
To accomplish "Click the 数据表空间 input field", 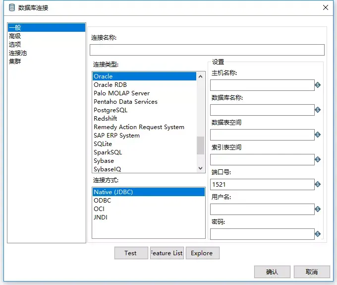I will (262, 135).
